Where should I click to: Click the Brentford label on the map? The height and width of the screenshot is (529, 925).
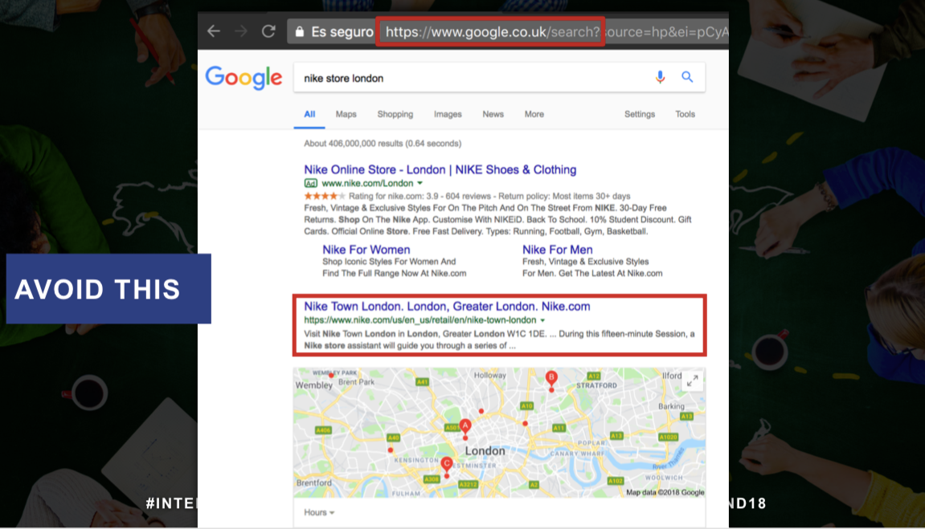click(x=314, y=482)
